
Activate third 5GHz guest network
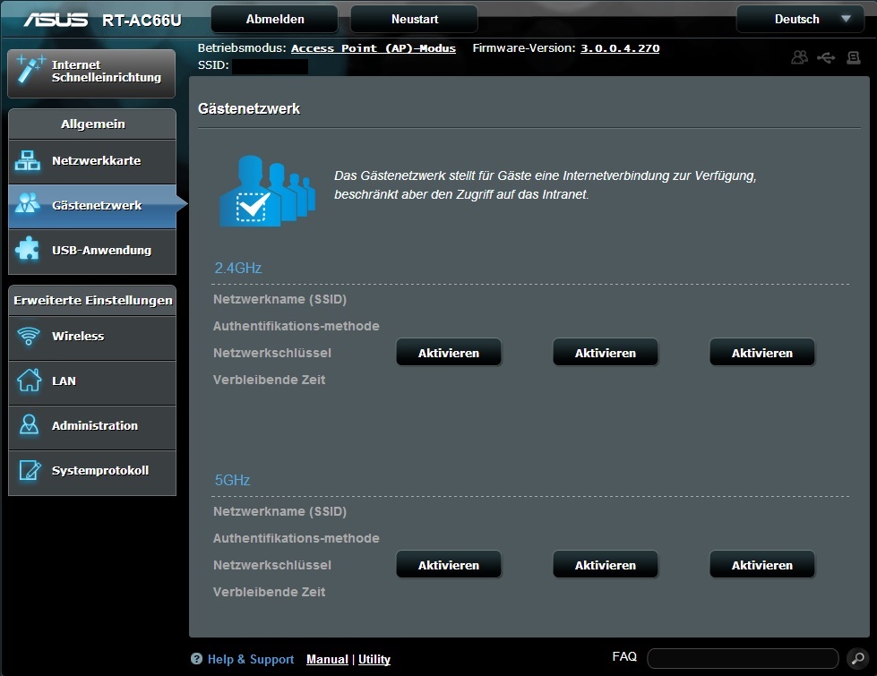(x=761, y=565)
